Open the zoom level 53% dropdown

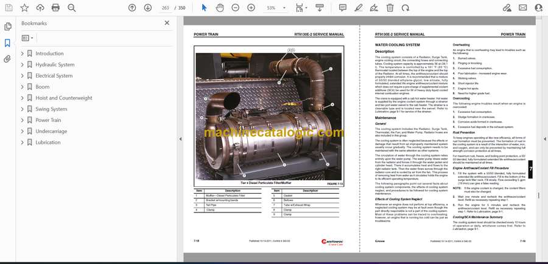[276, 8]
